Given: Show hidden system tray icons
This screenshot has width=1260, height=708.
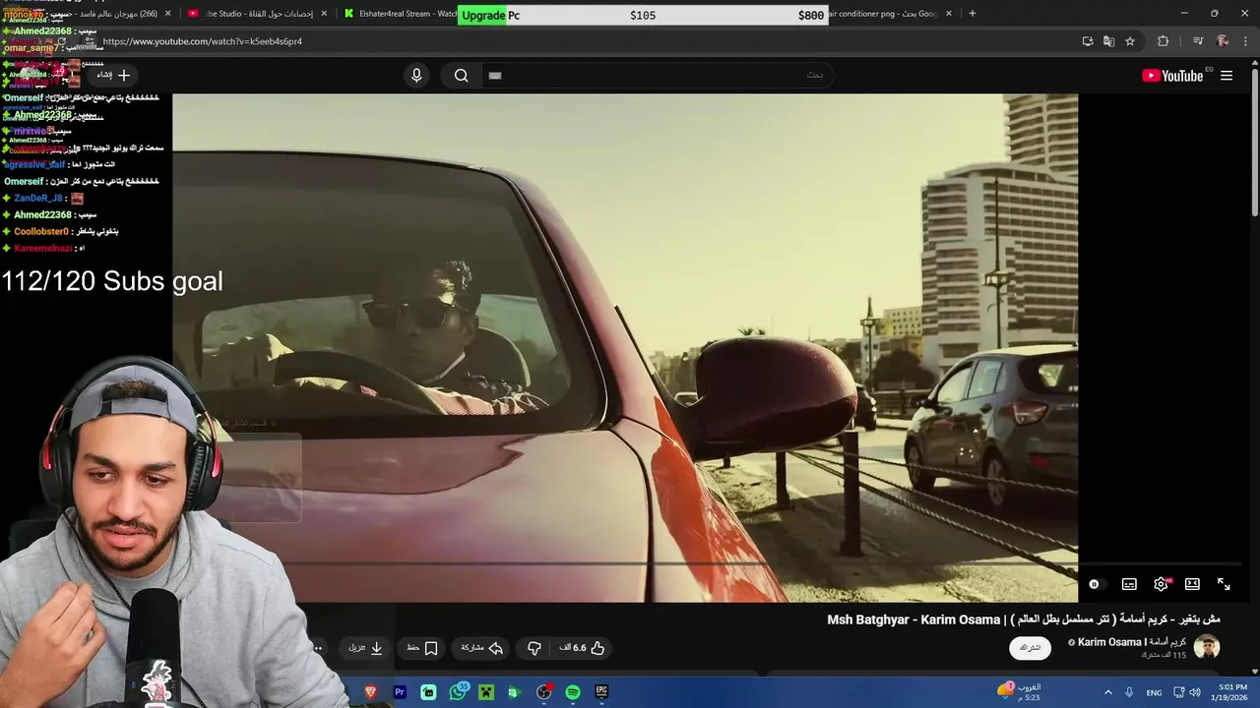Looking at the screenshot, I should (1107, 692).
